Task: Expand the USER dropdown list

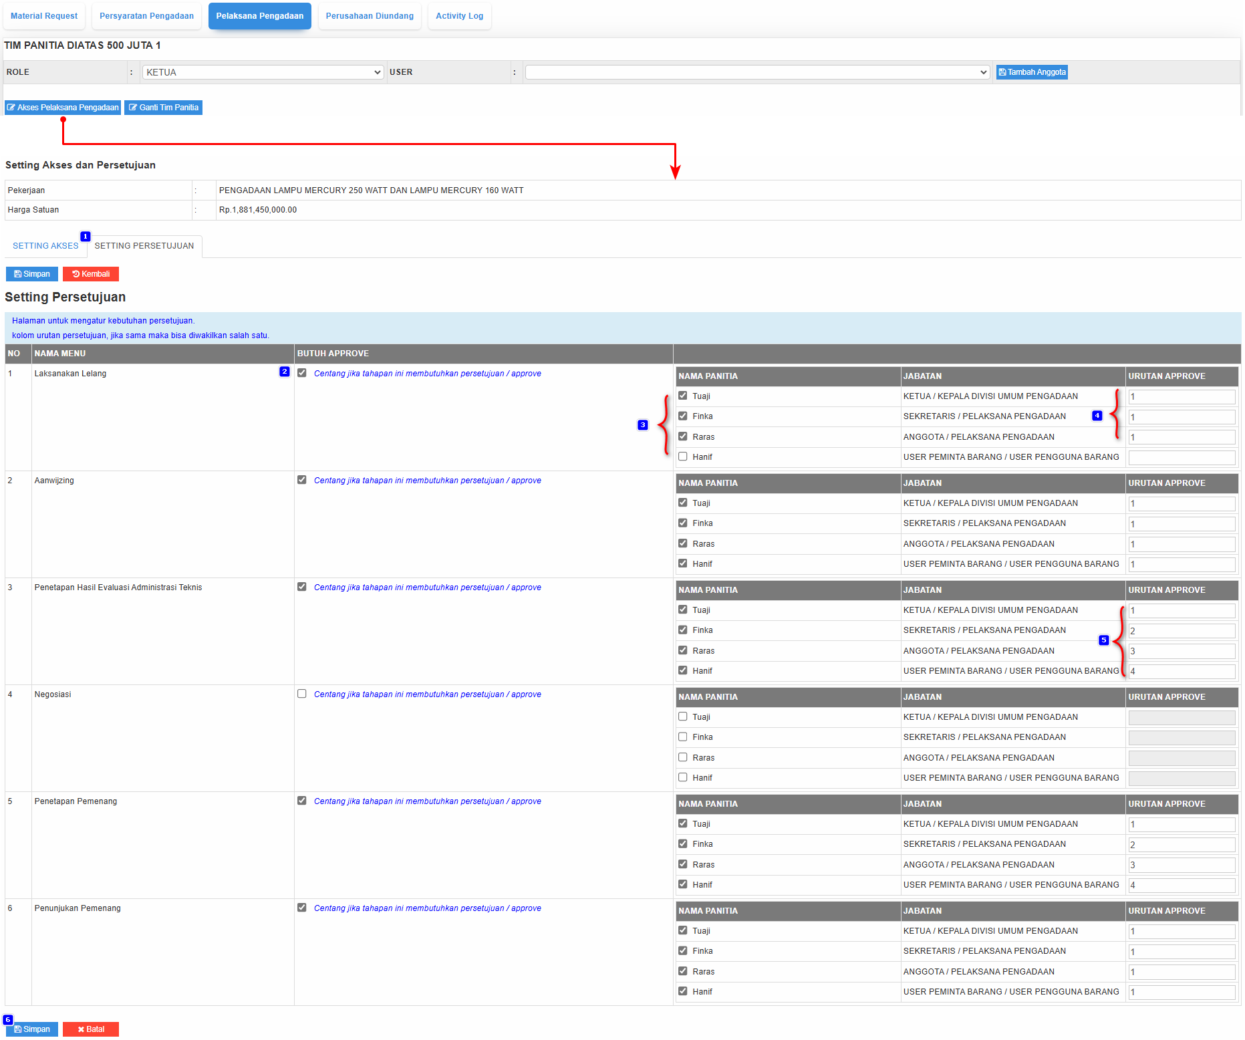Action: coord(756,72)
